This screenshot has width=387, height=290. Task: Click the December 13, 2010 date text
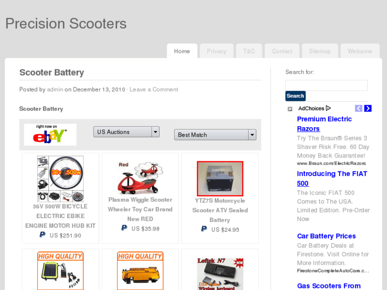click(99, 89)
